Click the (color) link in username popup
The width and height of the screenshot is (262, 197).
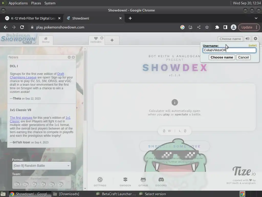(253, 46)
